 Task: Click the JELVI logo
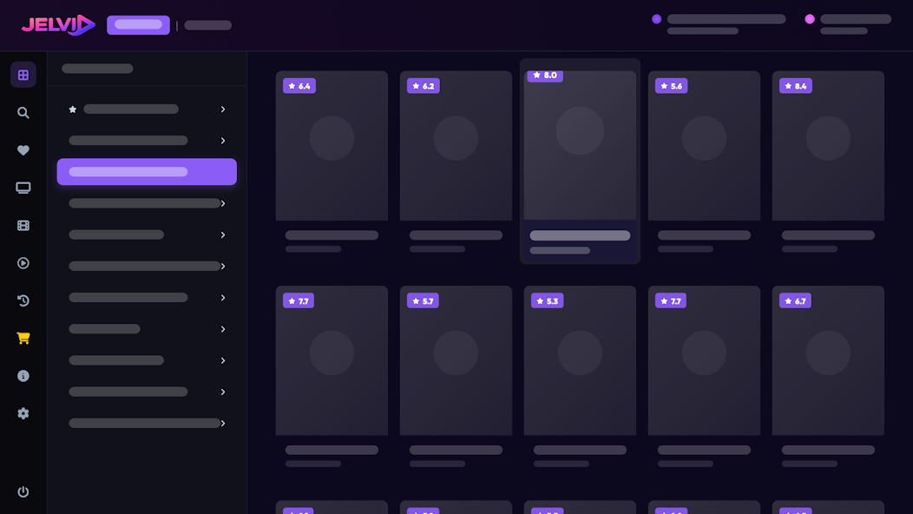[x=58, y=25]
